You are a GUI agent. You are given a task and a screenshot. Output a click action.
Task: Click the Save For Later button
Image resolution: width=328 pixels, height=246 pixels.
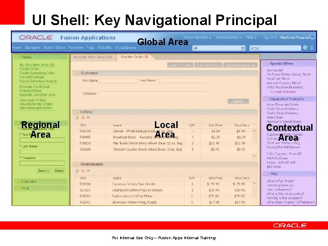(x=180, y=65)
